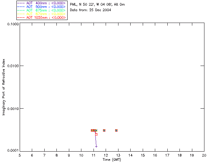Click the red dashed line sample in legend
Screen dimensions: 210x168
21,17
